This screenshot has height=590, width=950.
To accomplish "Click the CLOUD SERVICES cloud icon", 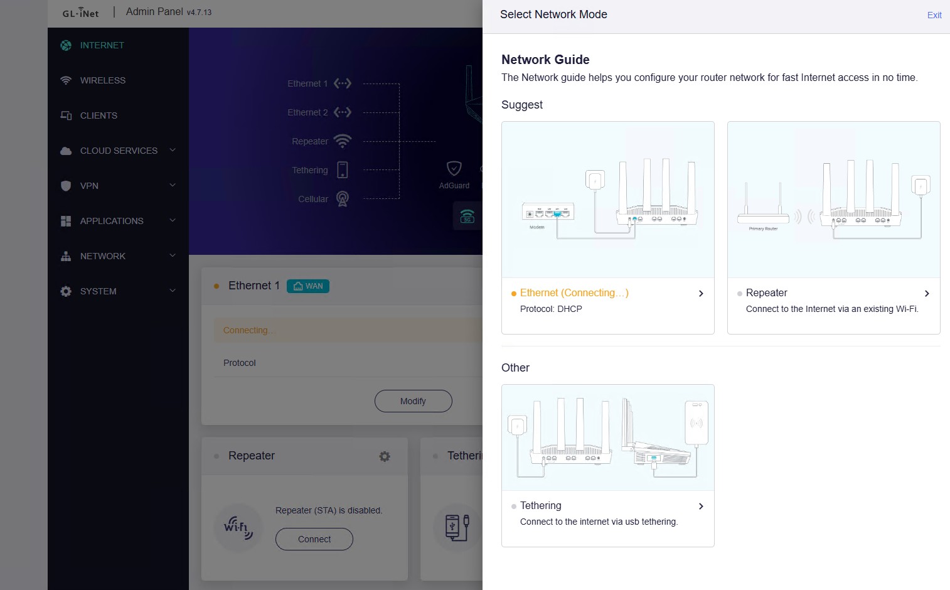I will tap(66, 151).
